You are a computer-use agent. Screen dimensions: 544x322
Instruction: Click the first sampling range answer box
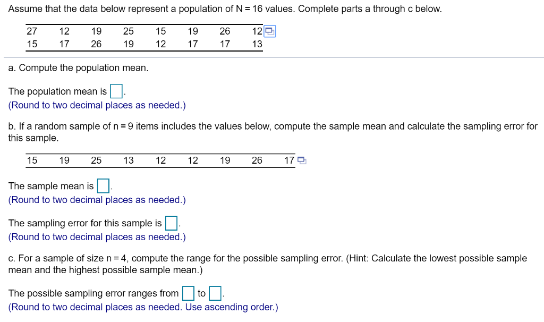pyautogui.click(x=188, y=293)
